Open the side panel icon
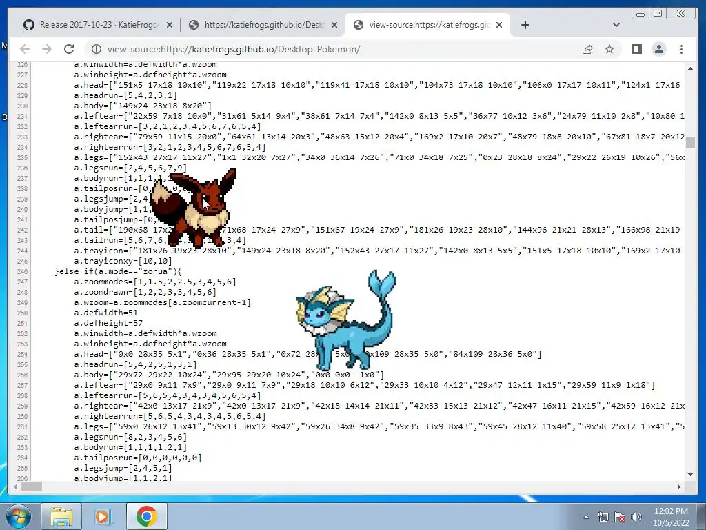 click(x=636, y=49)
